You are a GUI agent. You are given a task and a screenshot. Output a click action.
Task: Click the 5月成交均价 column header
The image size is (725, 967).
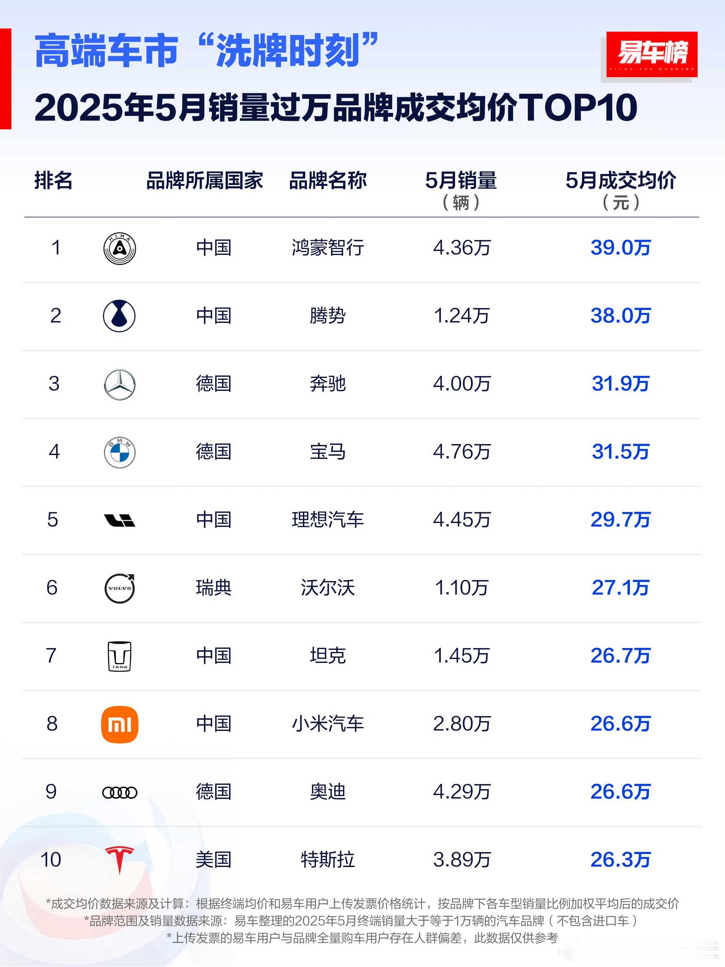click(x=620, y=181)
